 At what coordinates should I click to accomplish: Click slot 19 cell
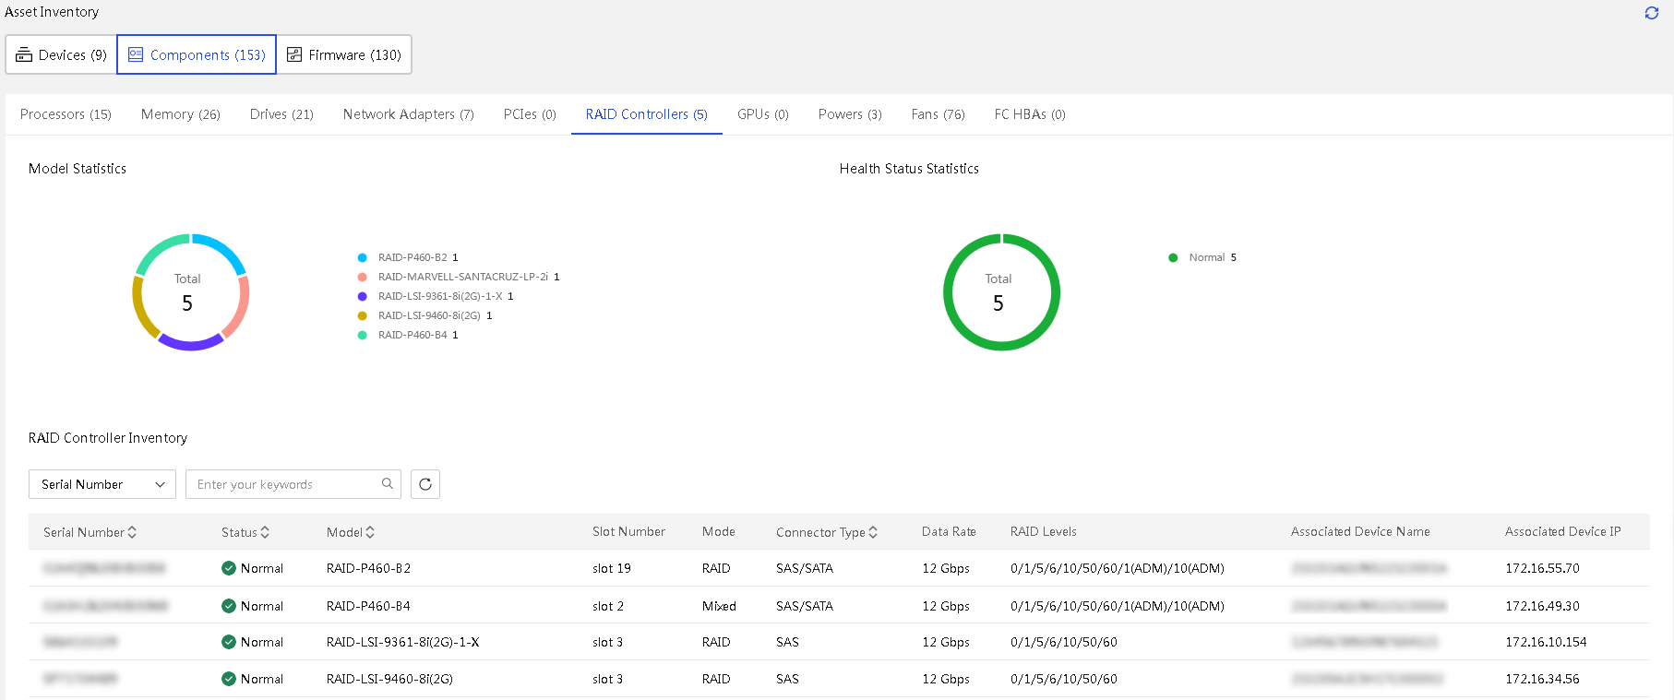[x=612, y=568]
